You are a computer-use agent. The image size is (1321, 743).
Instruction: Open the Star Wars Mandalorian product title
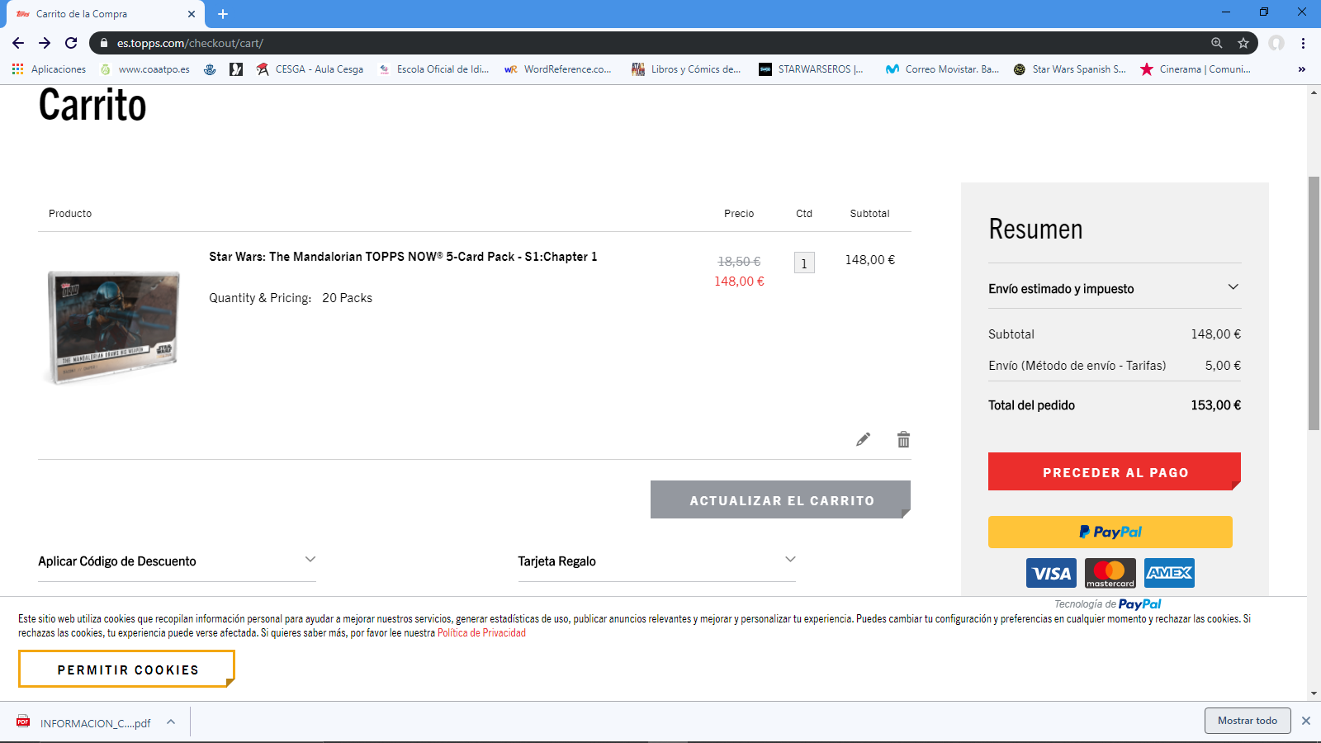click(403, 257)
